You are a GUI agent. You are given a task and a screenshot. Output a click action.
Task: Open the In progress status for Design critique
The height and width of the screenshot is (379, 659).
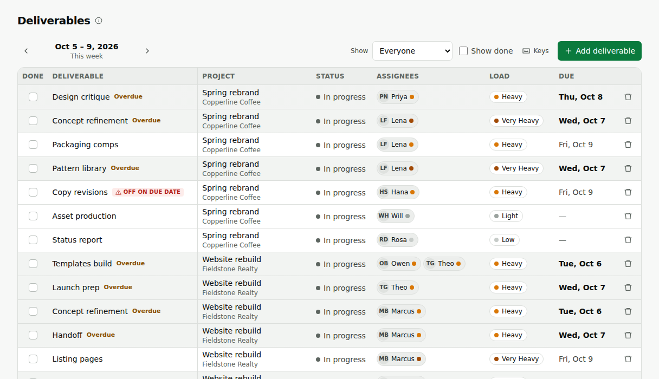[341, 97]
